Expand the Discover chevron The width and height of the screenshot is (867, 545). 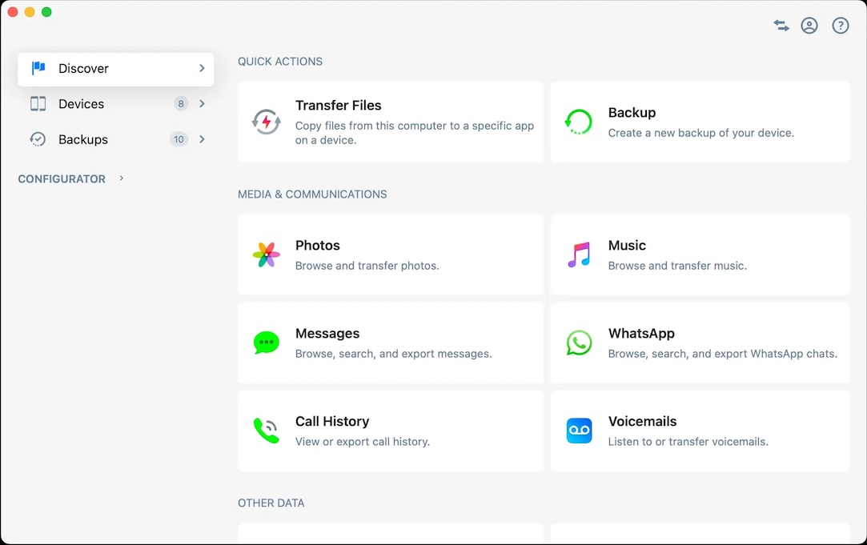[x=202, y=68]
